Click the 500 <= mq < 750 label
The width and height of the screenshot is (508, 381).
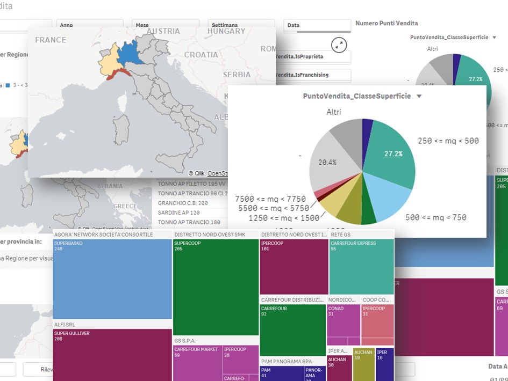pos(436,217)
